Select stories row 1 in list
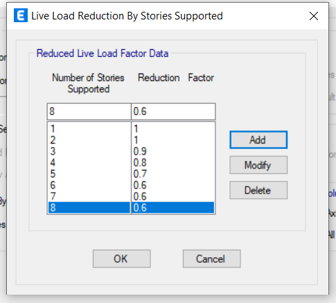Screen dimensions: 336x303 pyautogui.click(x=89, y=128)
